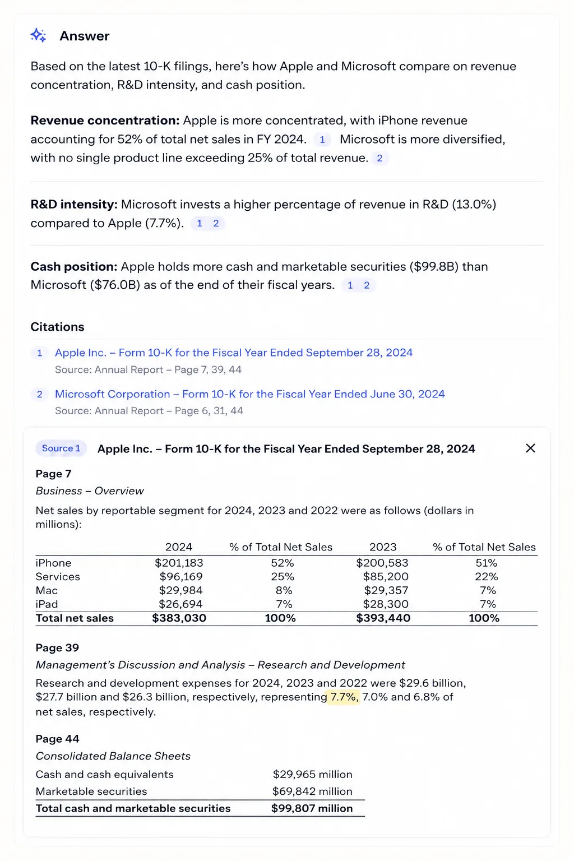Close the Source 1 preview panel
574x861 pixels.
point(531,448)
